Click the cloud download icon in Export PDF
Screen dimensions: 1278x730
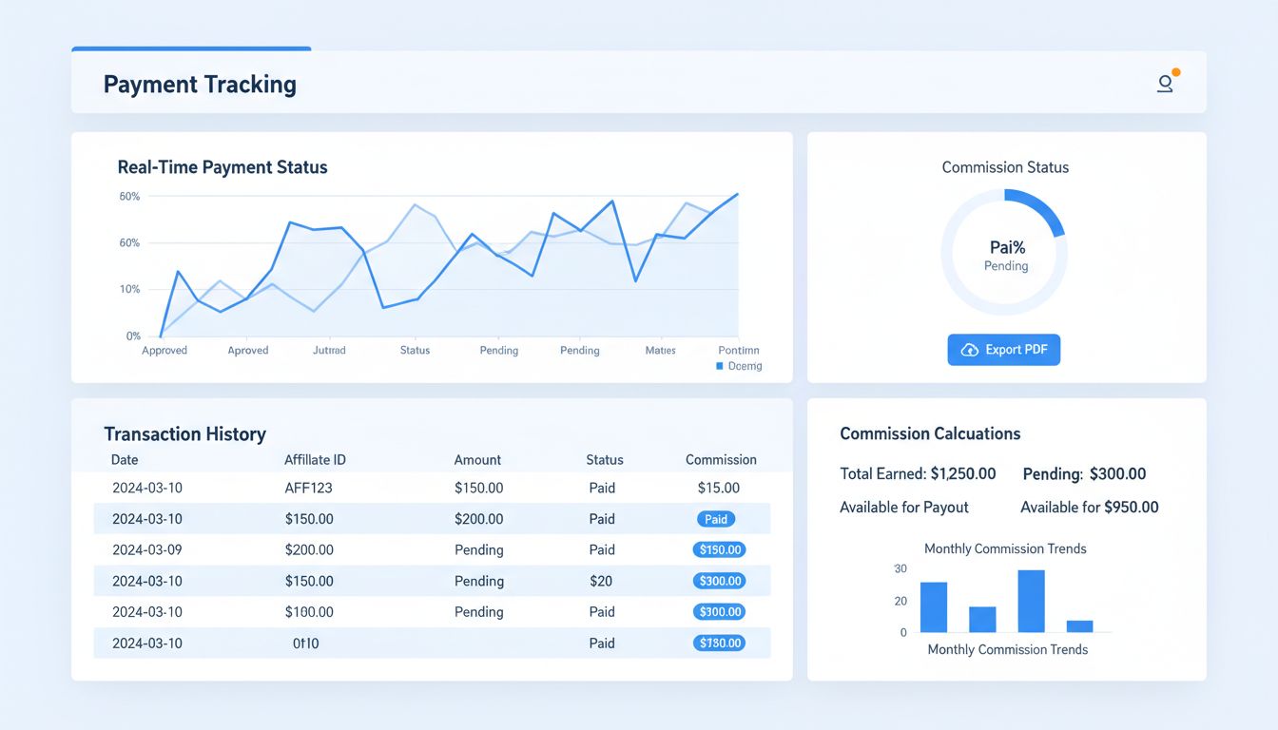tap(971, 350)
